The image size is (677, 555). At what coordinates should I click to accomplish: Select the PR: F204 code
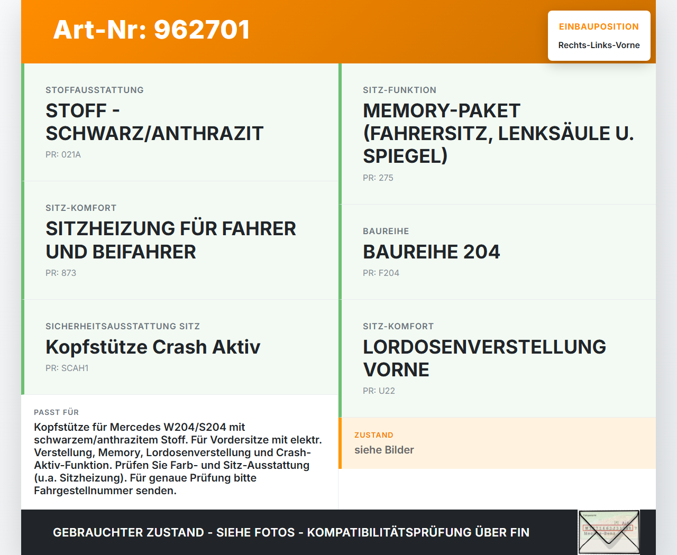click(381, 273)
